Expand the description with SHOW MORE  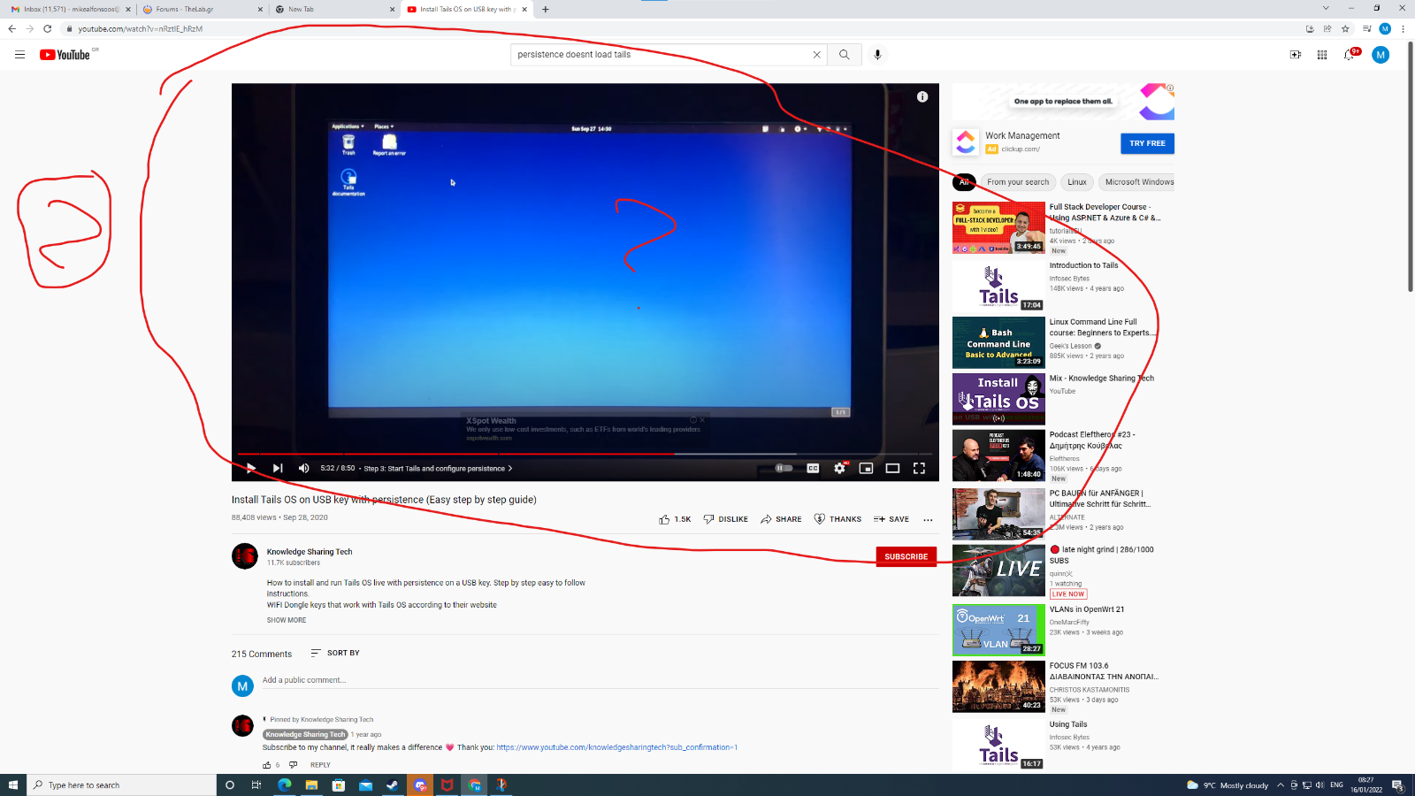pos(287,620)
